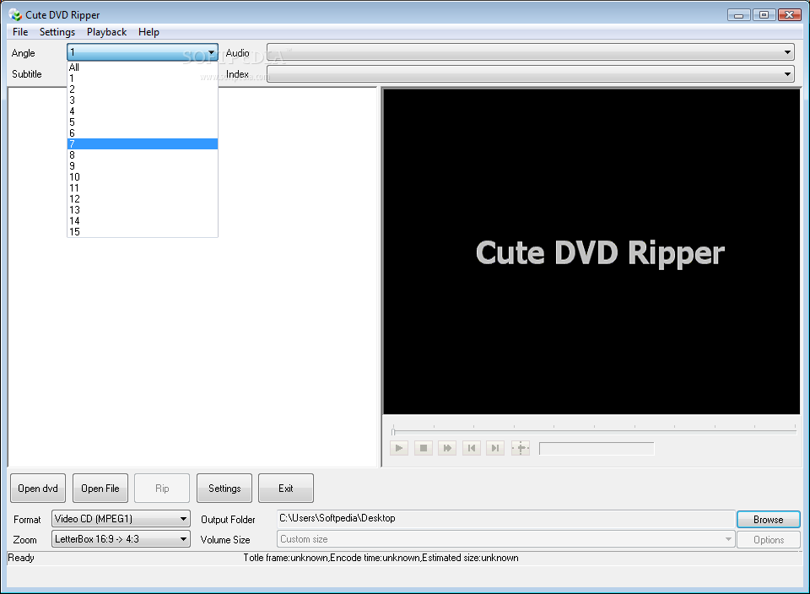
Task: Close the Cute DVD Ripper window
Action: pos(790,15)
